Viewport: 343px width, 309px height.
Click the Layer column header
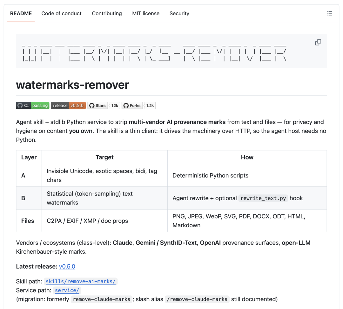coord(29,157)
